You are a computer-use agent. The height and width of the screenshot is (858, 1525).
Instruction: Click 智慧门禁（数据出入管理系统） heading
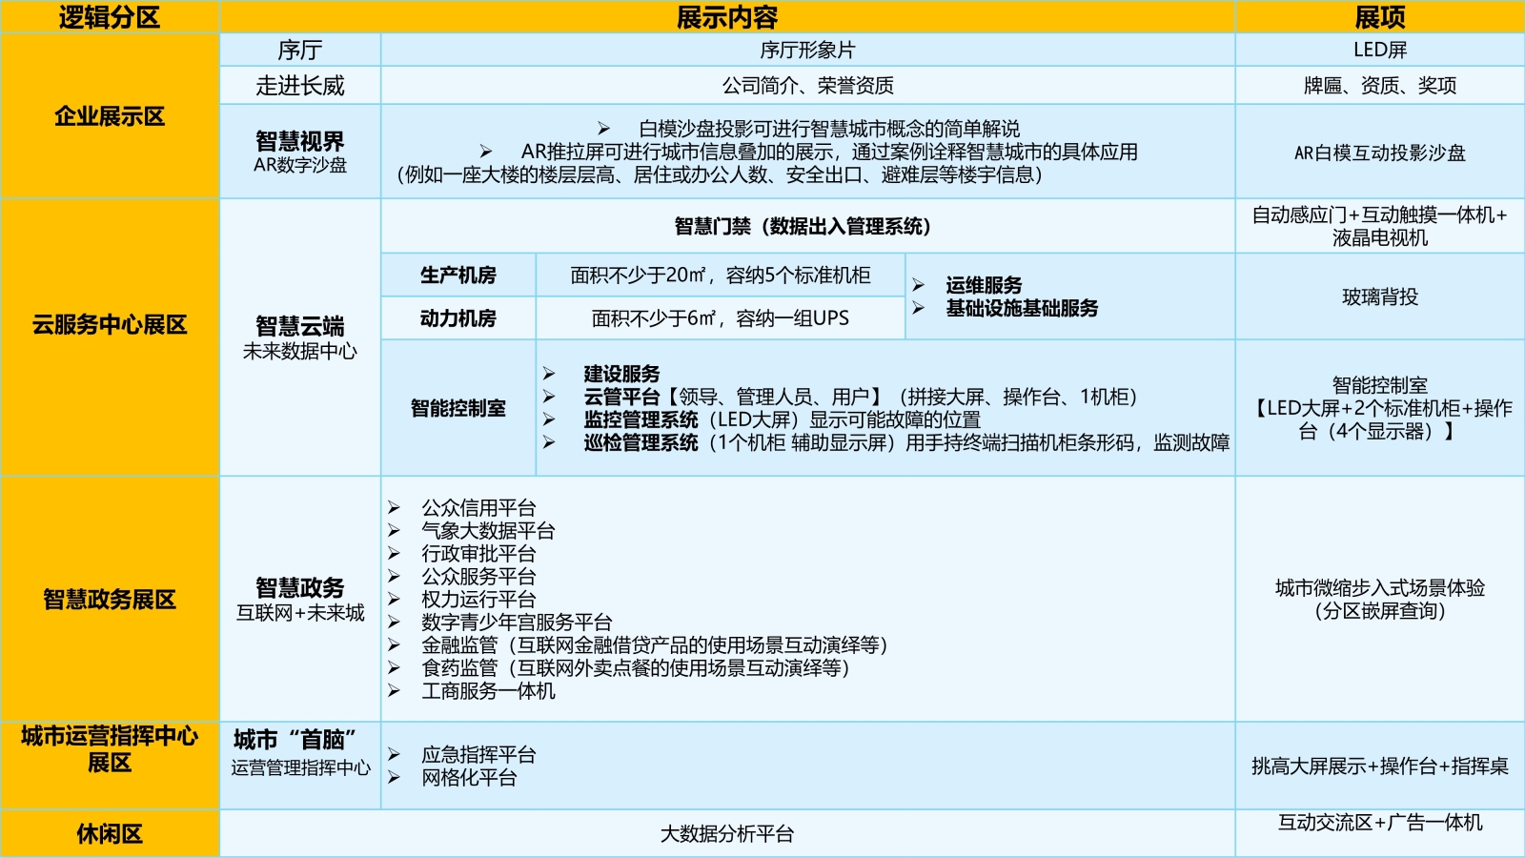(x=803, y=226)
